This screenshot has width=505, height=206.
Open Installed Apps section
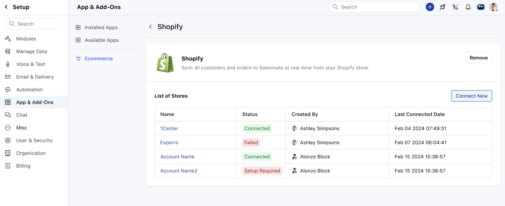[97, 27]
